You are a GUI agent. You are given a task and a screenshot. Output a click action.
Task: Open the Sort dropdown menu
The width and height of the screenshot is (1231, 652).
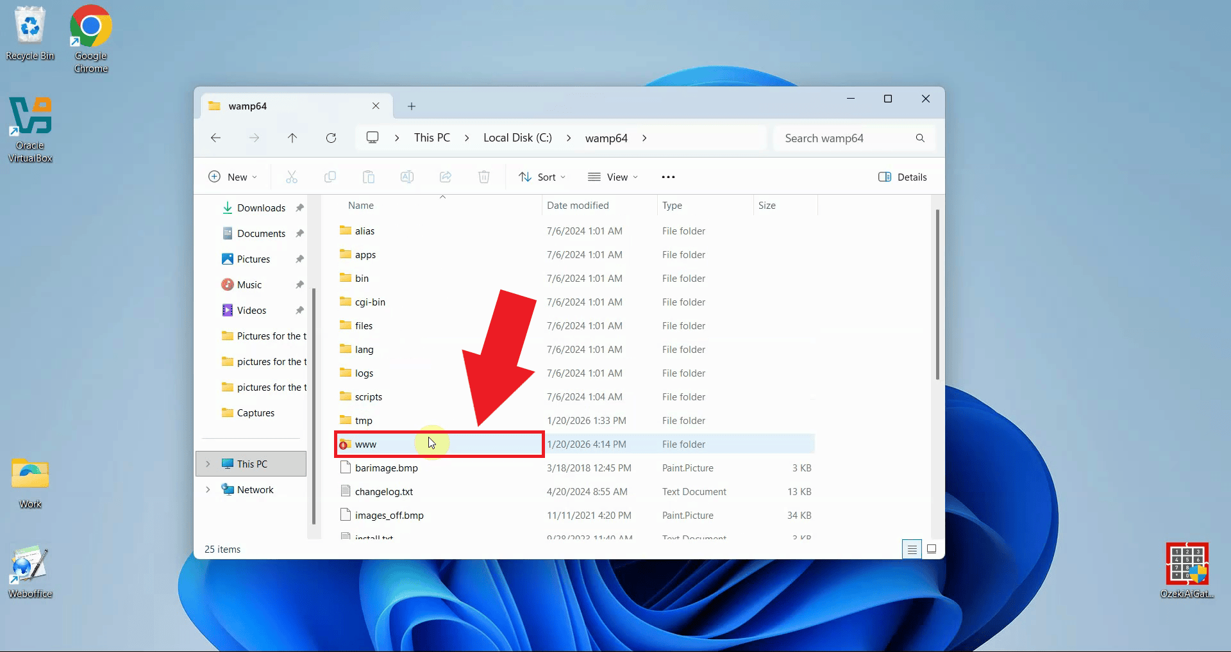point(542,177)
